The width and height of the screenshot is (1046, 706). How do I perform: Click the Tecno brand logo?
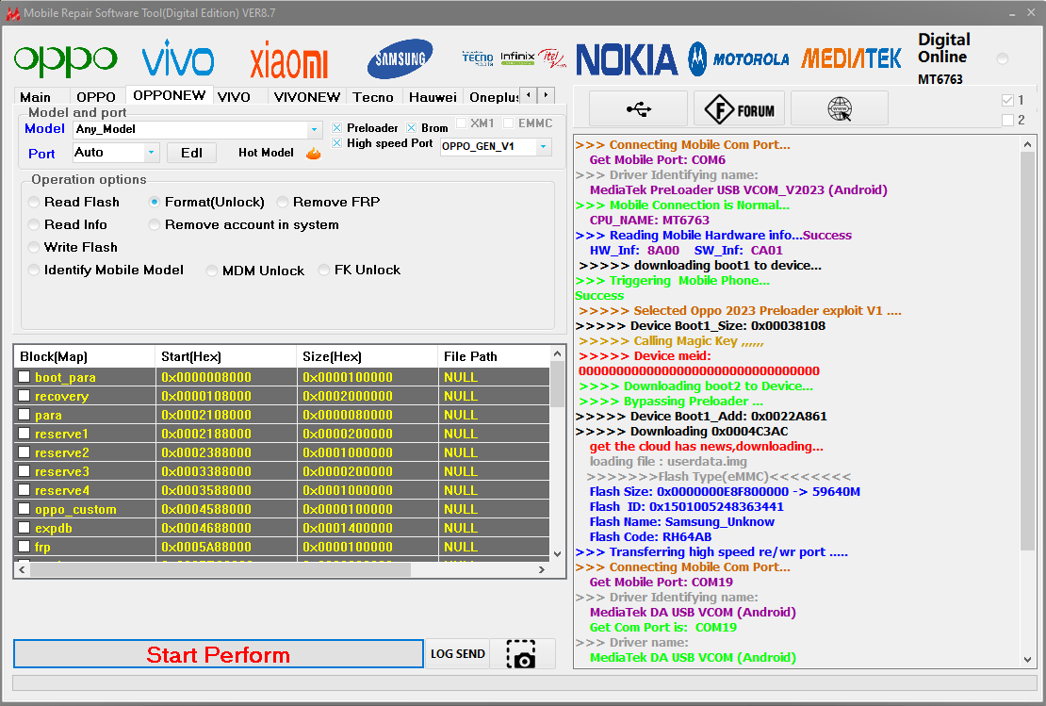coord(478,58)
